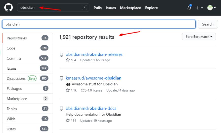
Task: Select the Packages results filter
Action: tap(28, 88)
